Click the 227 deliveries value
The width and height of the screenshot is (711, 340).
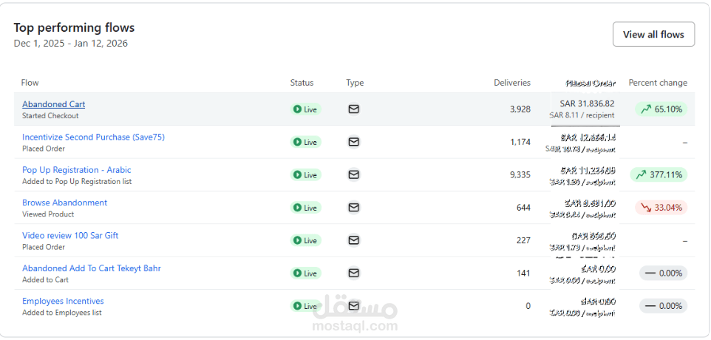pos(523,240)
